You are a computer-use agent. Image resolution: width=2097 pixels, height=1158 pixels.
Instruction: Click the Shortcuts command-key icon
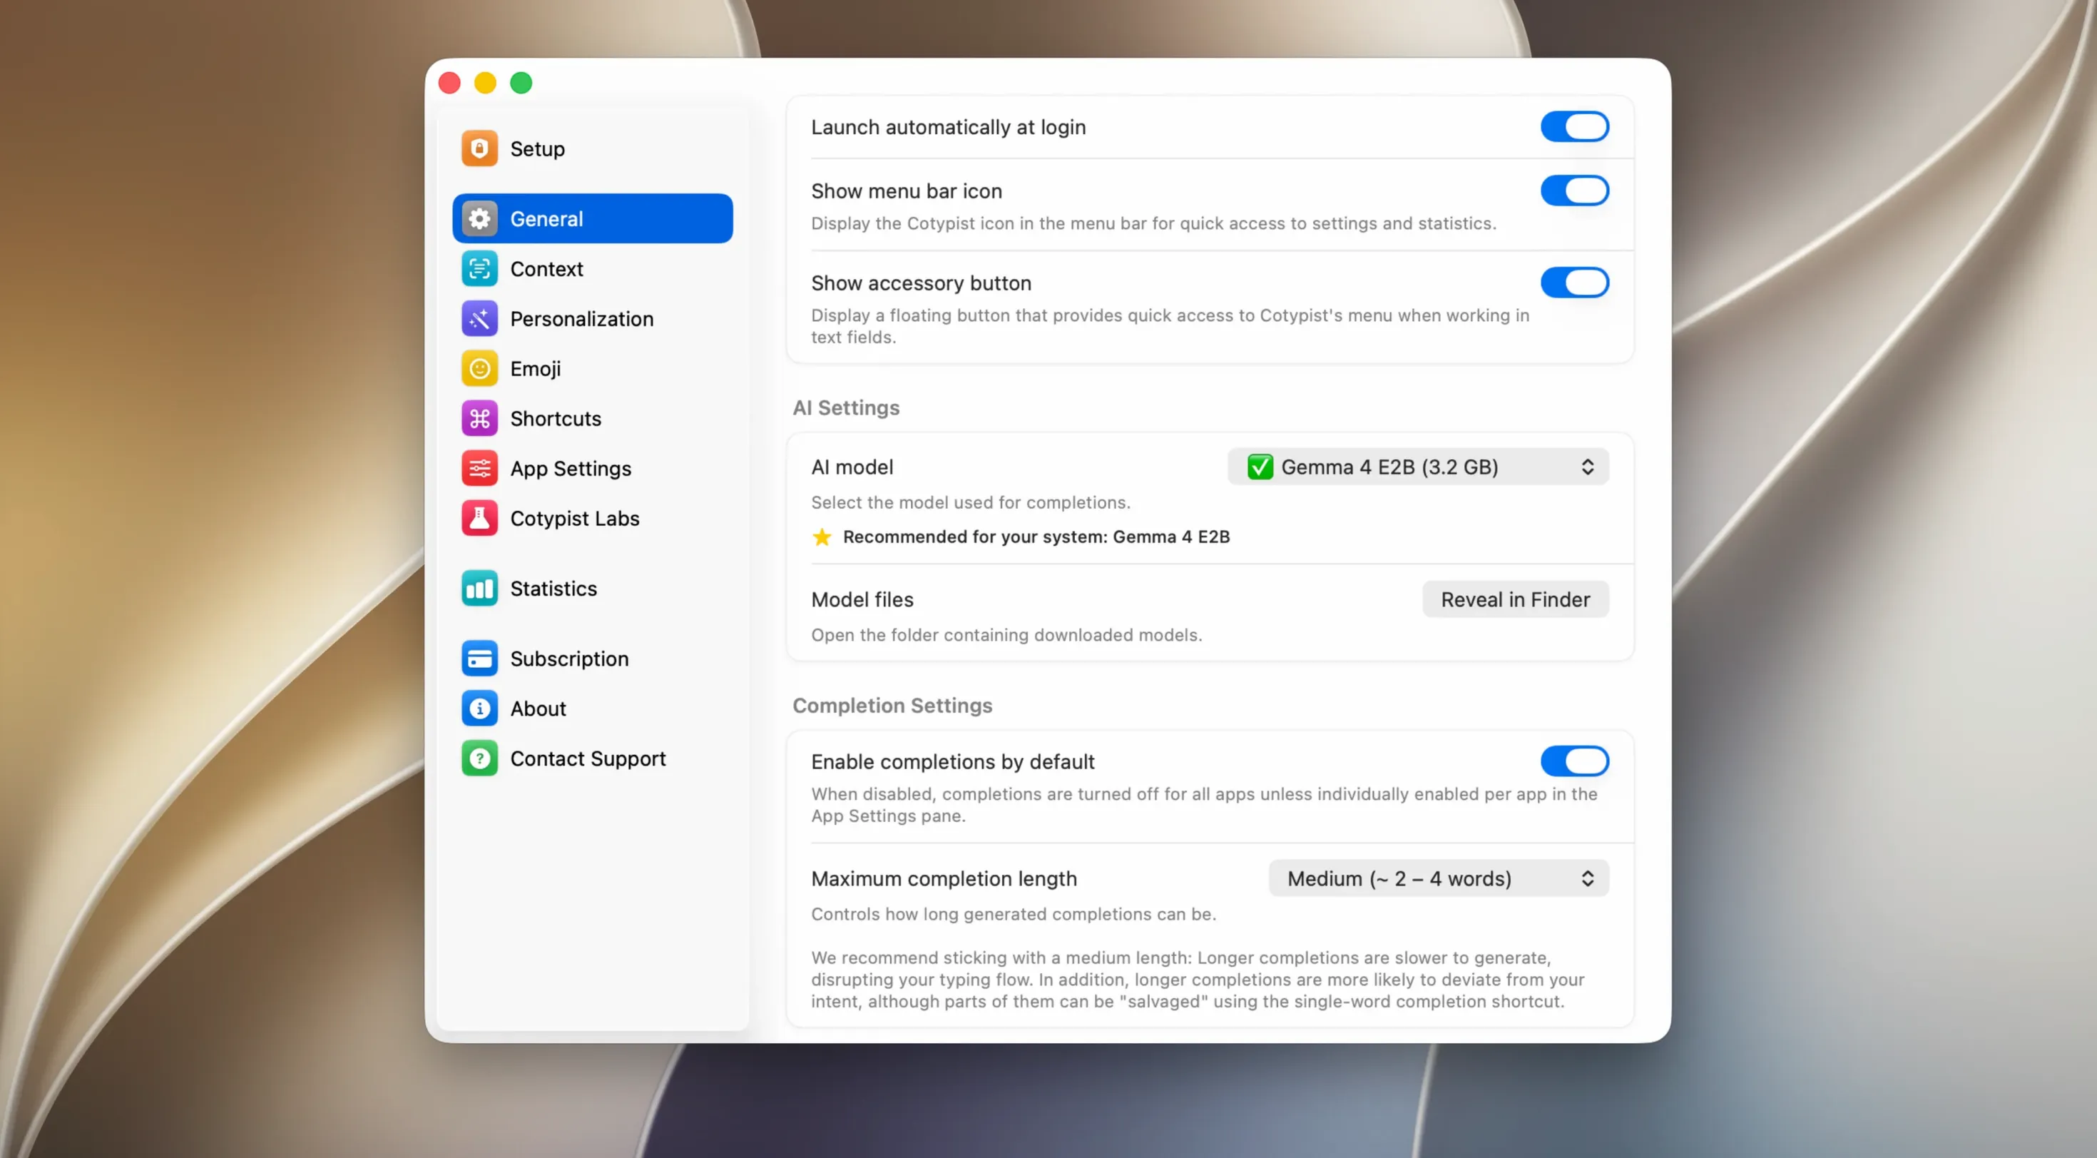(x=479, y=419)
